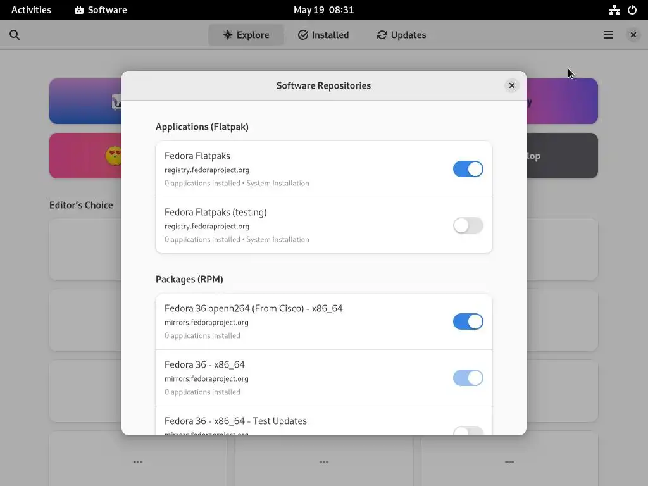Viewport: 648px width, 486px height.
Task: Open the pink emoji category card
Action: (x=85, y=156)
